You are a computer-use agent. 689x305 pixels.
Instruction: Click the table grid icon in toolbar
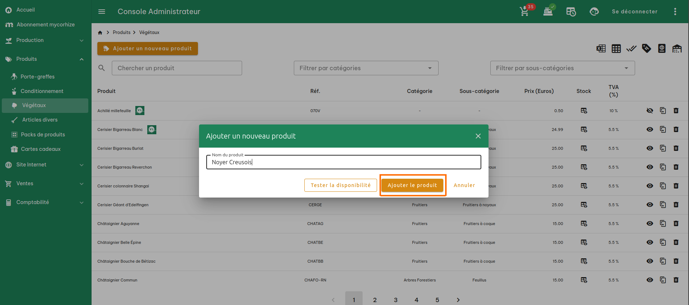click(x=616, y=48)
